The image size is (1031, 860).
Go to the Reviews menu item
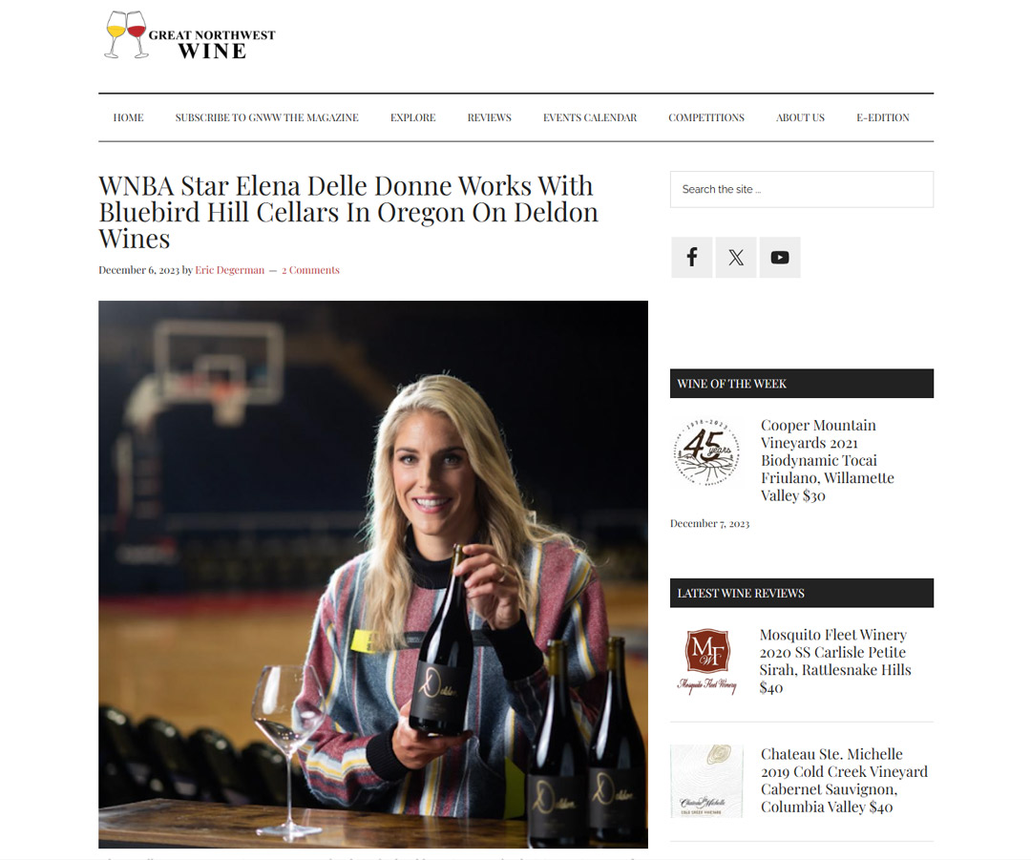click(x=489, y=117)
